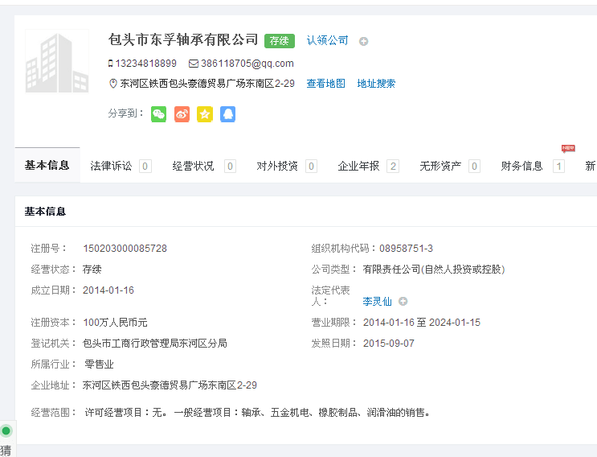The height and width of the screenshot is (457, 597).
Task: Open the 对外投资 tab
Action: (277, 166)
